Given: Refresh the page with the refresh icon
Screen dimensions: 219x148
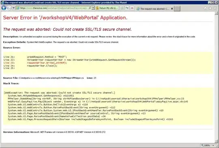Looking at the screenshot, I should click(127, 8).
